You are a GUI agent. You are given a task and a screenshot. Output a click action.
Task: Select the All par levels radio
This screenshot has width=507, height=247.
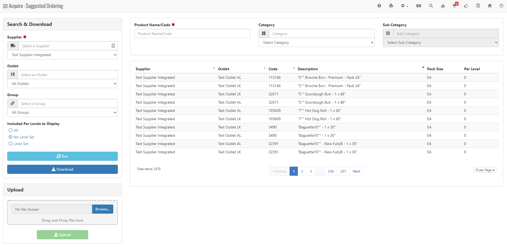10,130
